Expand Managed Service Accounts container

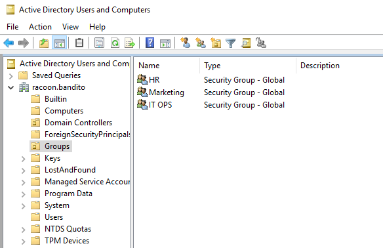23,182
